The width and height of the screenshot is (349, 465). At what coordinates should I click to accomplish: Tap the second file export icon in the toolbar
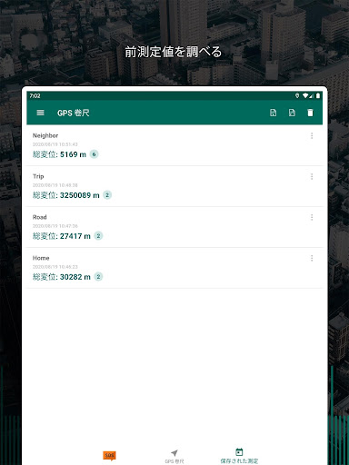[x=292, y=113]
